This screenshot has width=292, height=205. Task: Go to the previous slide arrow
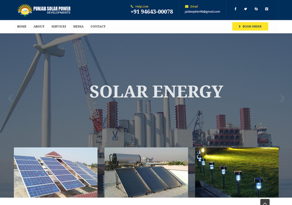coord(10,98)
